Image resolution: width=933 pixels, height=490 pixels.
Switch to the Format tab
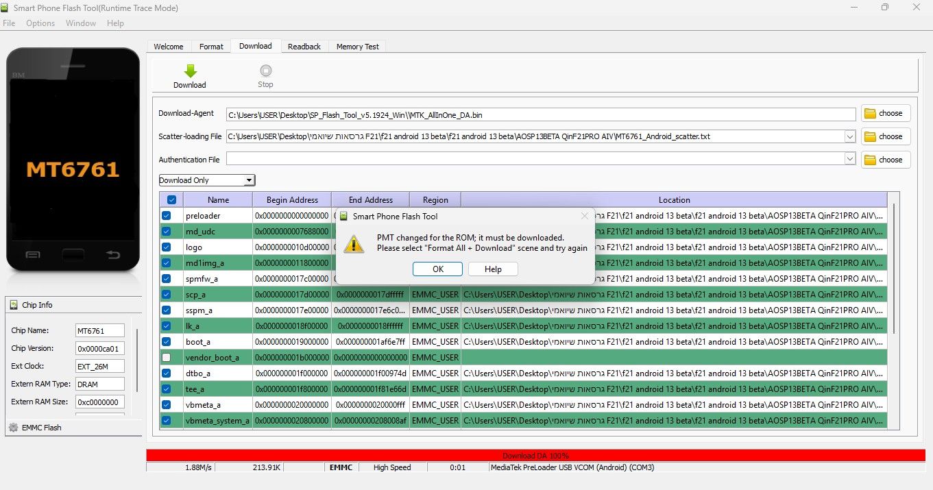pyautogui.click(x=211, y=47)
